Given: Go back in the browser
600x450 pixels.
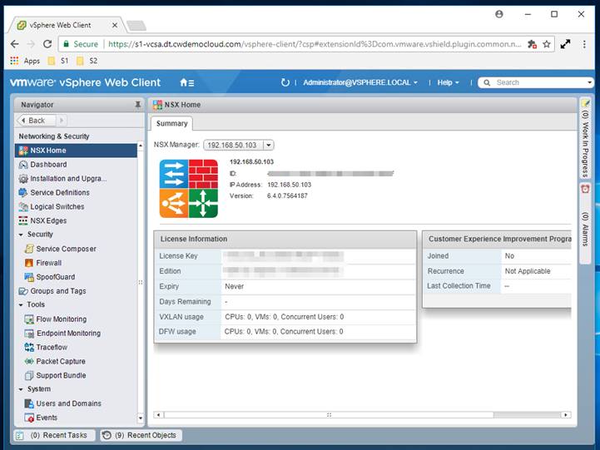Looking at the screenshot, I should [14, 44].
